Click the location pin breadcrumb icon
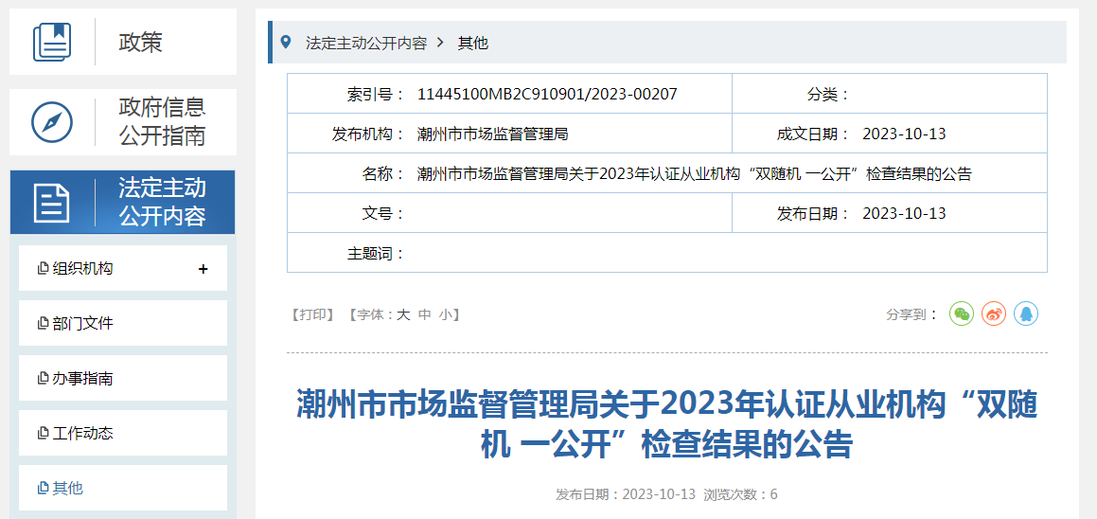Image resolution: width=1097 pixels, height=519 pixels. [287, 43]
